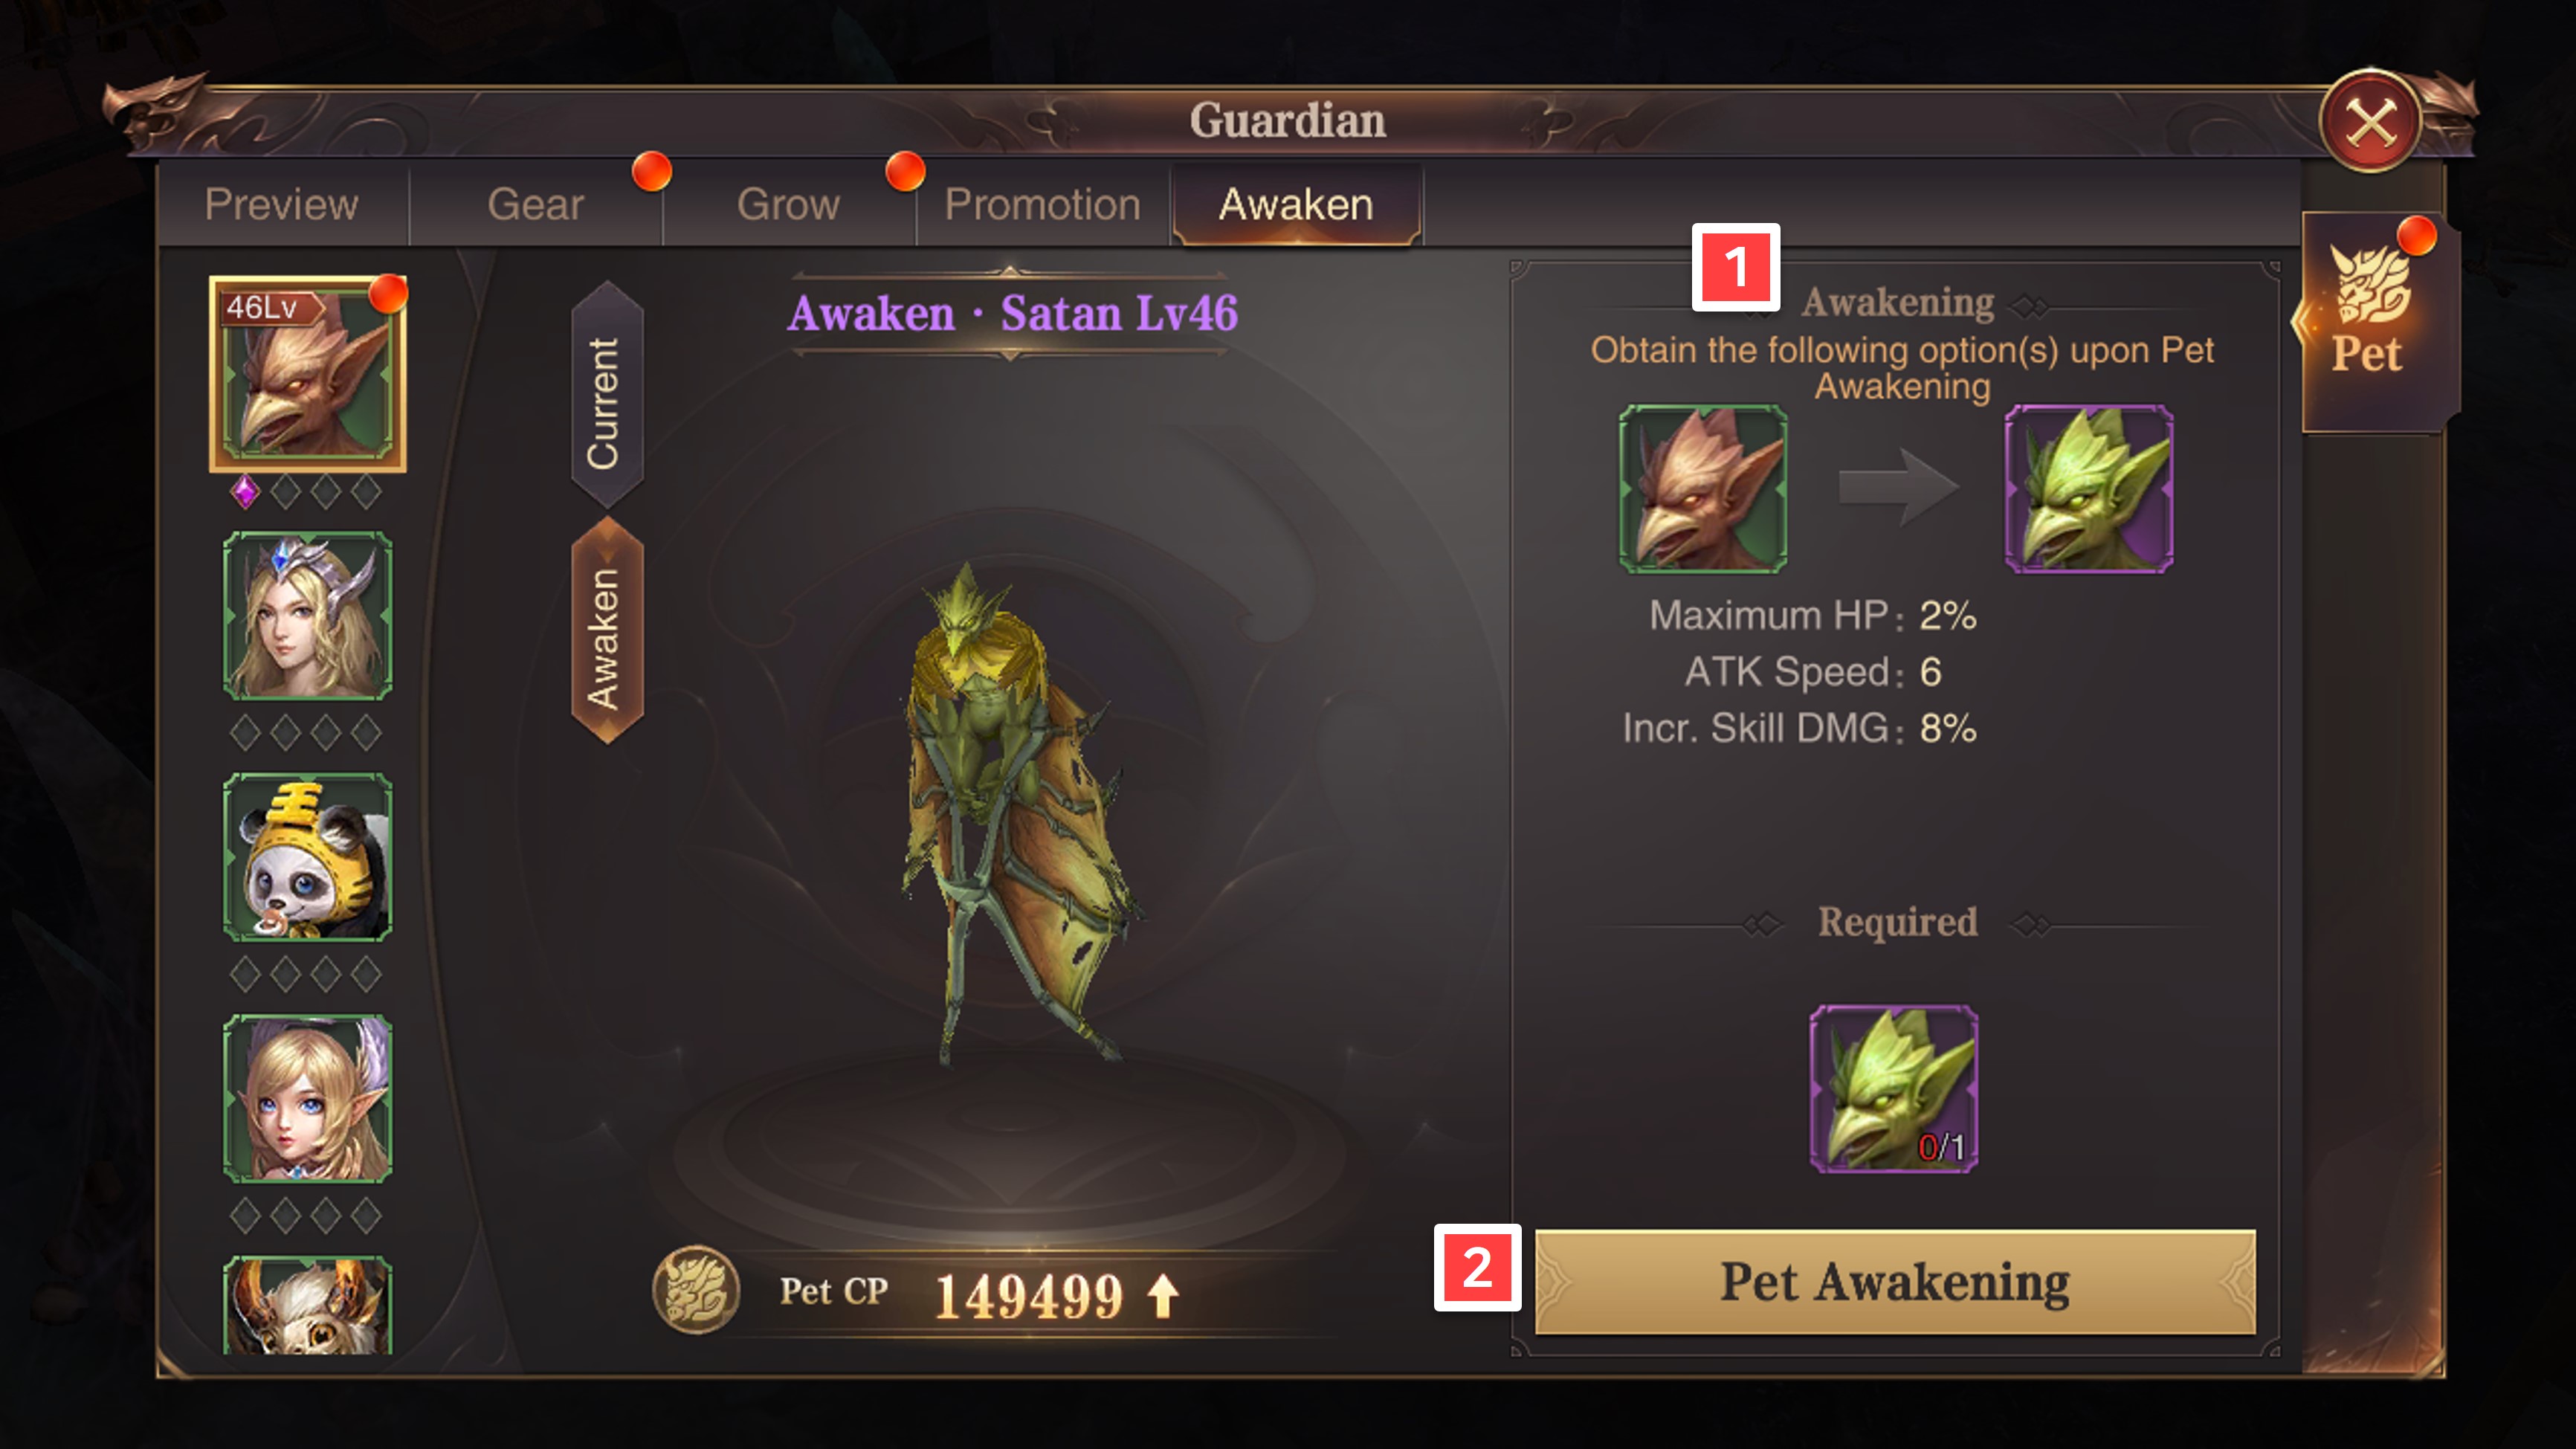Select the Awaken tab

pos(1297,205)
